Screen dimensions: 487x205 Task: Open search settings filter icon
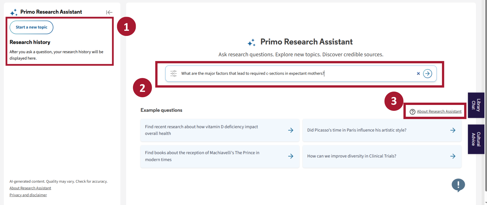pyautogui.click(x=174, y=74)
